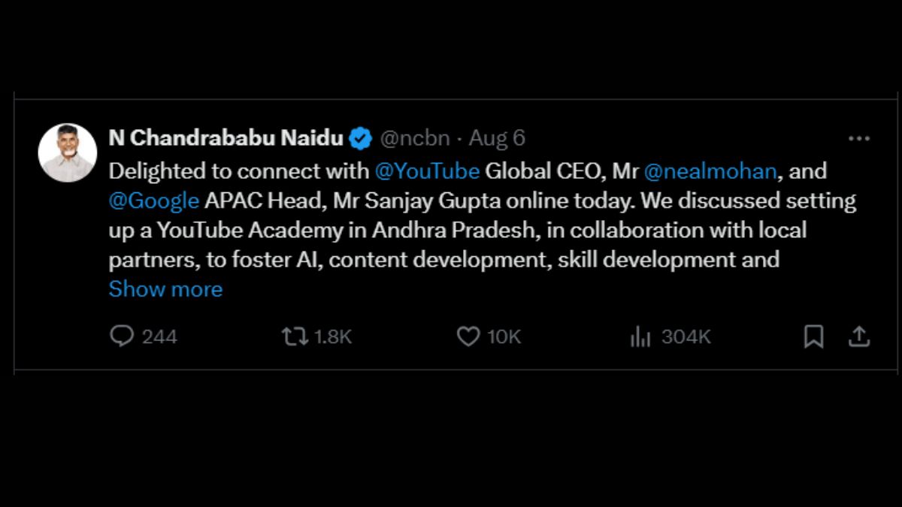Screen dimensions: 902x507
Task: Open the @ncbn handle link
Action: [x=415, y=138]
